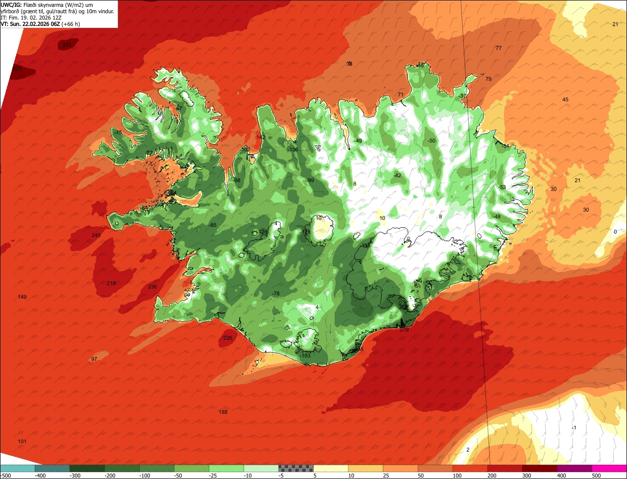627x479 pixels.
Task: Click the ocean value 149
Action: pos(22,297)
